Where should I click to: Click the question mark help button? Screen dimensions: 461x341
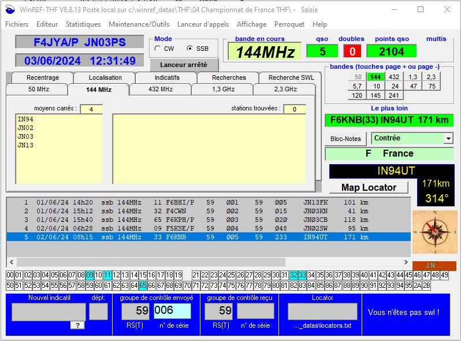pyautogui.click(x=77, y=325)
